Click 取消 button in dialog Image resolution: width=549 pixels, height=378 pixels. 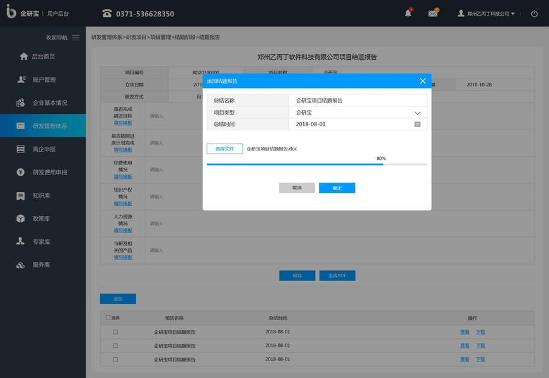[x=297, y=188]
